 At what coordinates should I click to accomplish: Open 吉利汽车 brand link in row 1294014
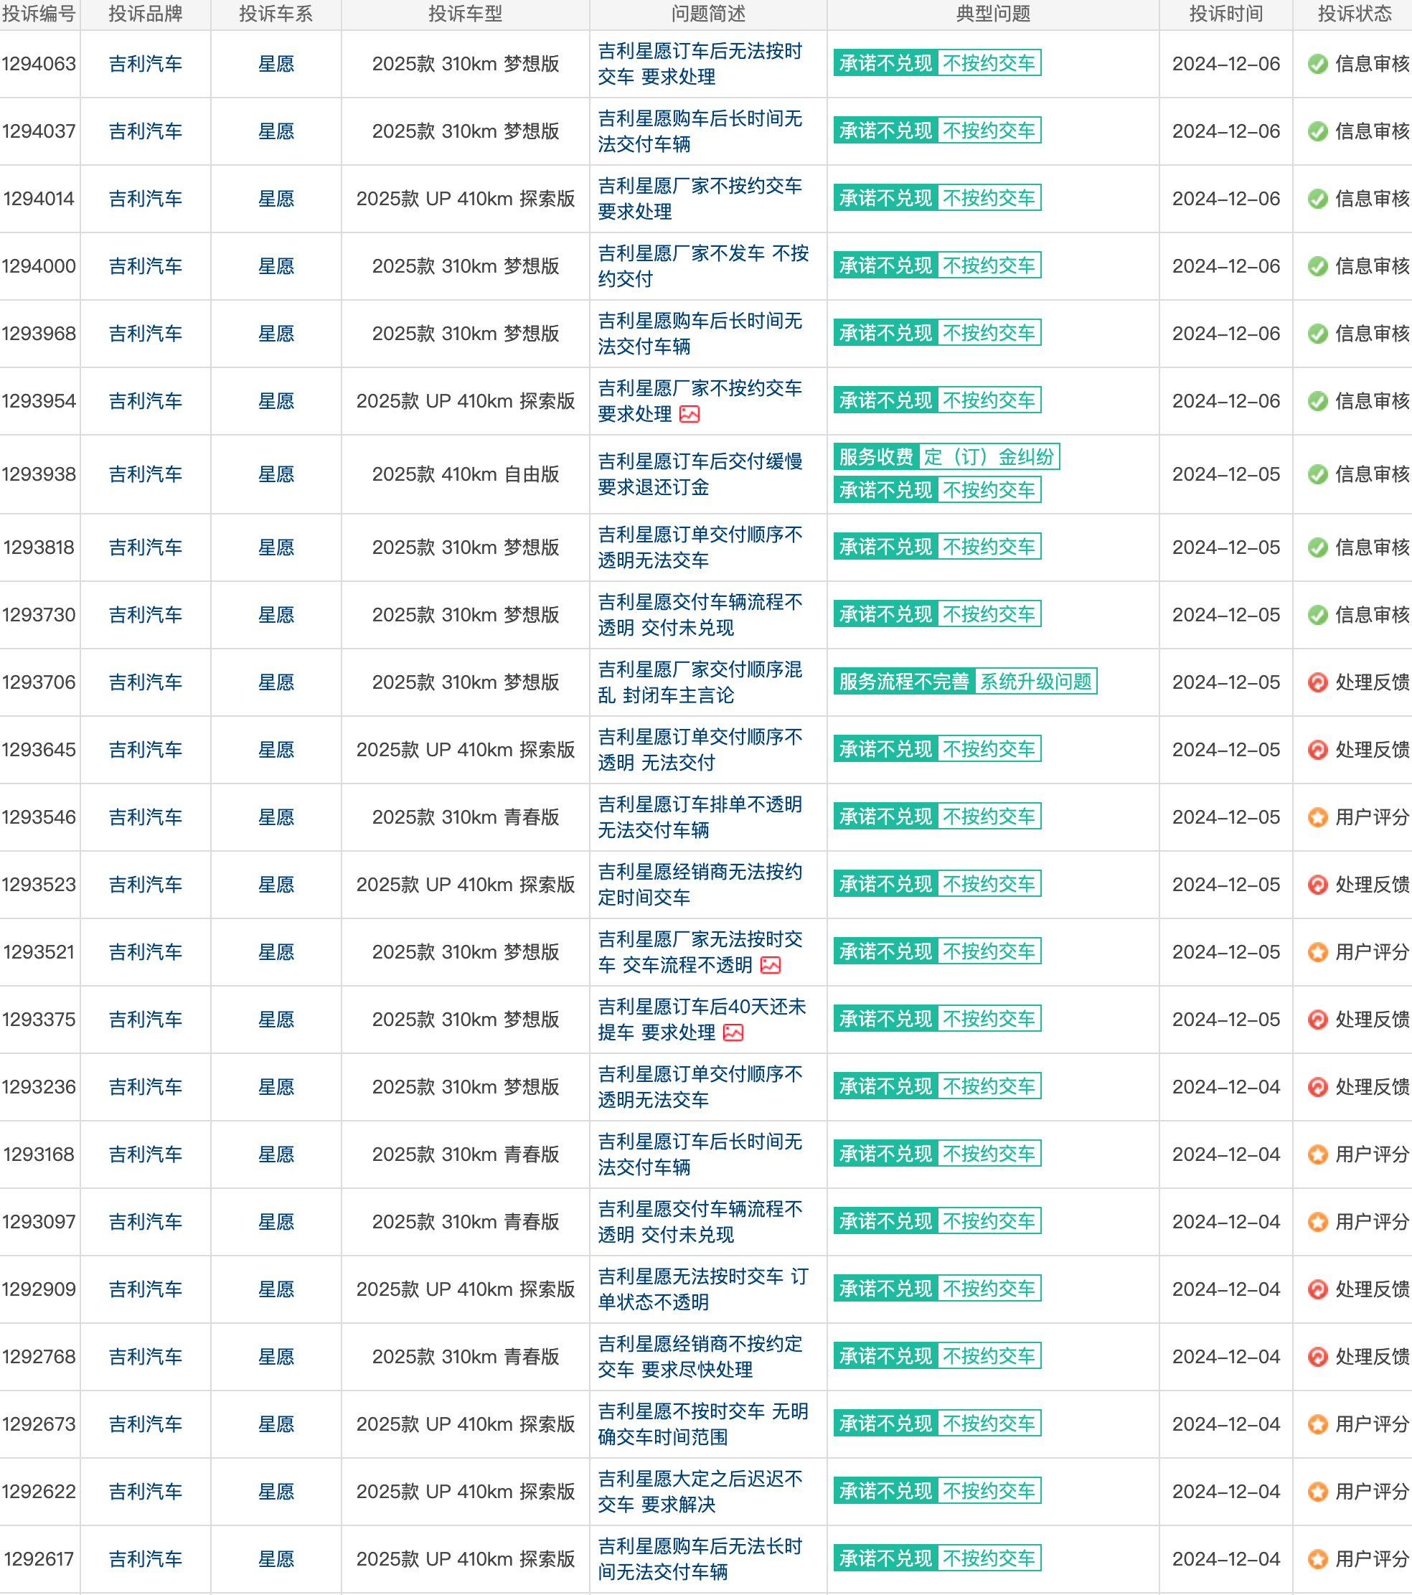coord(145,199)
